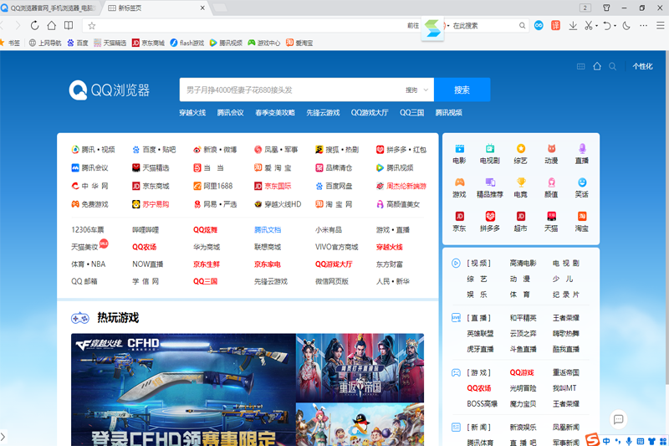Viewport: 669px width, 446px height.
Task: Click the 拼多多 shortcut icon
Action: tap(490, 217)
